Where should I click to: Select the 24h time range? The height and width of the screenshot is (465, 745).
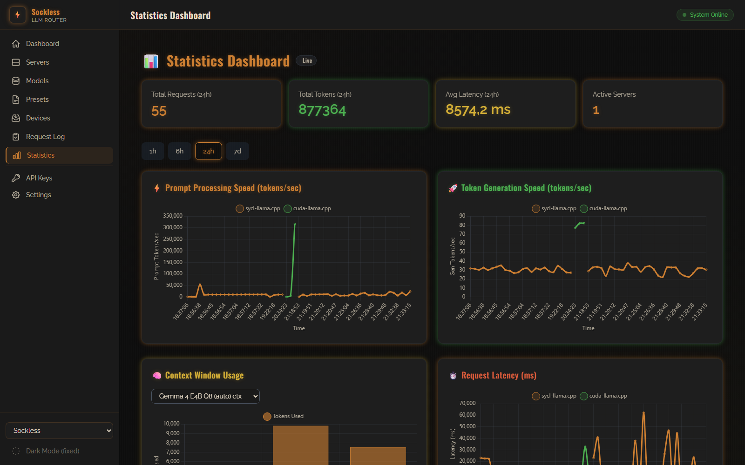209,151
